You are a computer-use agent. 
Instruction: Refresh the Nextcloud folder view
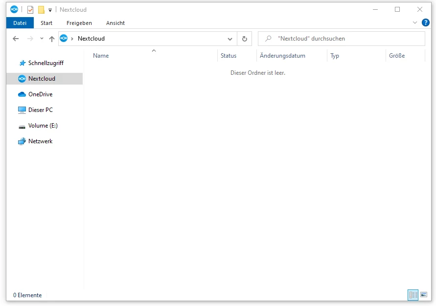coord(244,39)
